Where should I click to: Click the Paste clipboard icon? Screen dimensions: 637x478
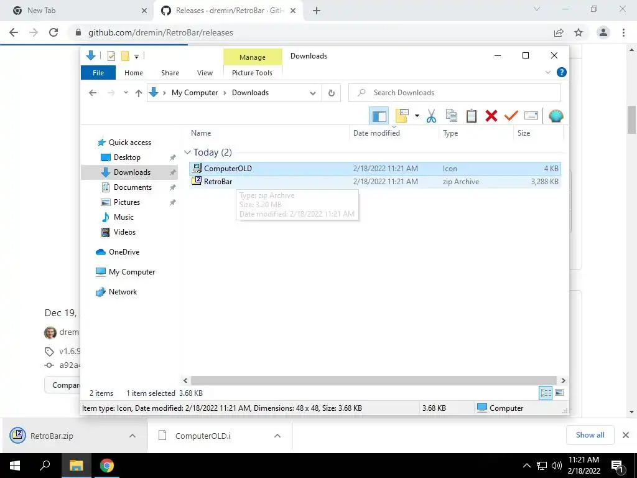[472, 116]
